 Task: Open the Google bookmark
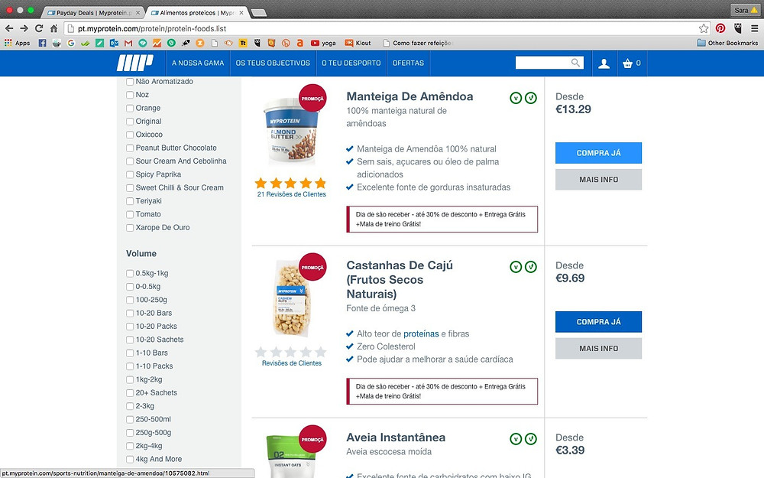(71, 43)
